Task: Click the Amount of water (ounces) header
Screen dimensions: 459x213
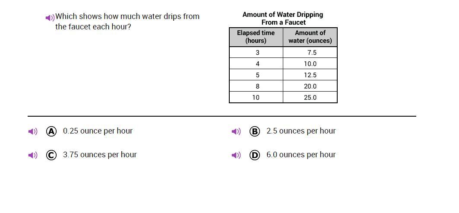Action: point(310,37)
